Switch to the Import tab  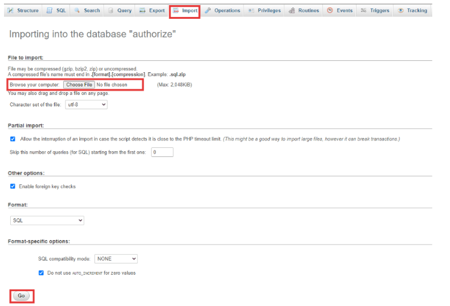pyautogui.click(x=185, y=10)
